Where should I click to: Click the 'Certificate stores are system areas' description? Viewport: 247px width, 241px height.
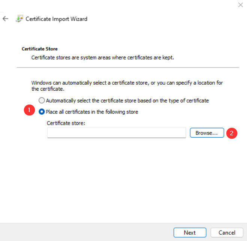[x=103, y=57]
